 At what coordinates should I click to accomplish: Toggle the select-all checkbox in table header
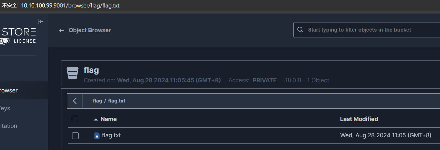(75, 119)
